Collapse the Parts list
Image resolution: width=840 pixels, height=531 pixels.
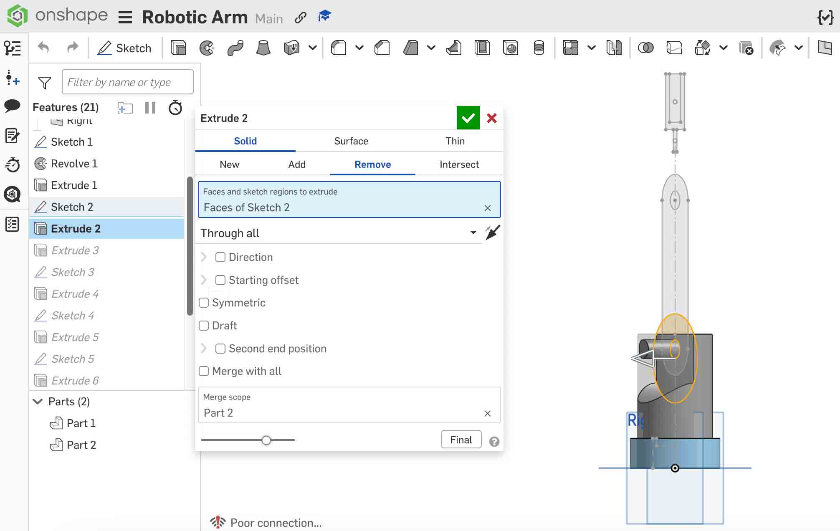coord(38,401)
